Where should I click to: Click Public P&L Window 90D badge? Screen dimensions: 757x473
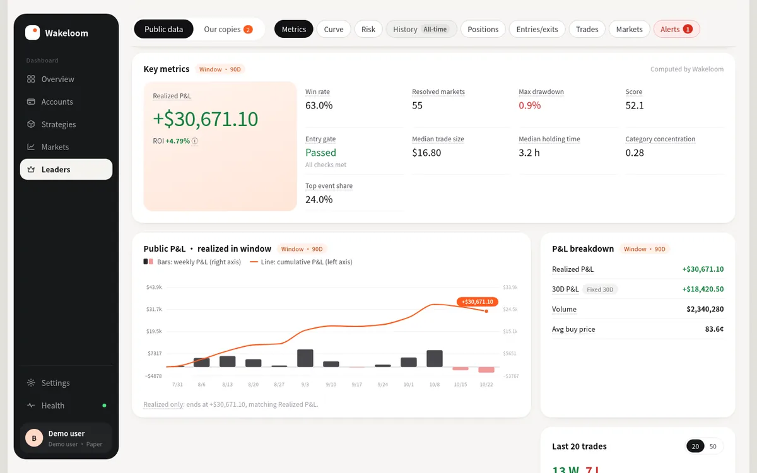pos(302,249)
